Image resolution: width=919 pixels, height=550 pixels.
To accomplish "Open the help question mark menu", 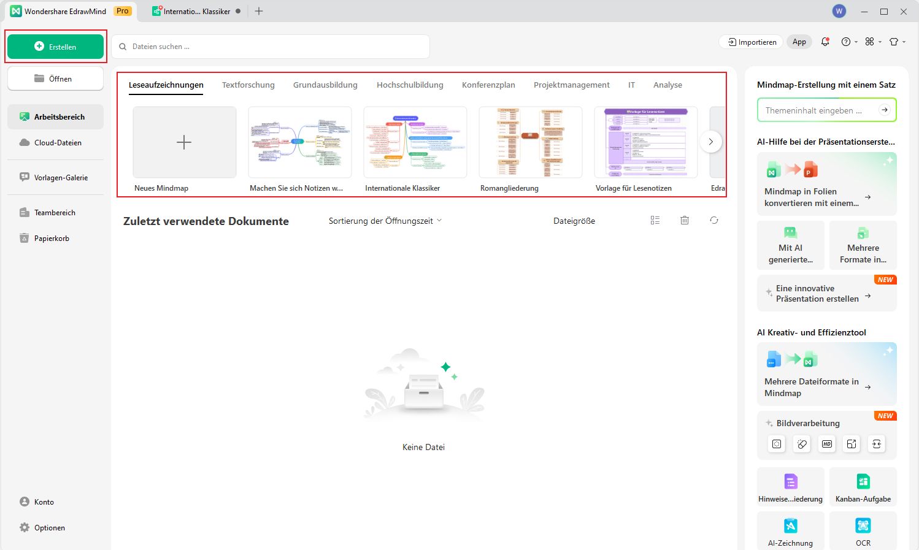I will pyautogui.click(x=847, y=42).
